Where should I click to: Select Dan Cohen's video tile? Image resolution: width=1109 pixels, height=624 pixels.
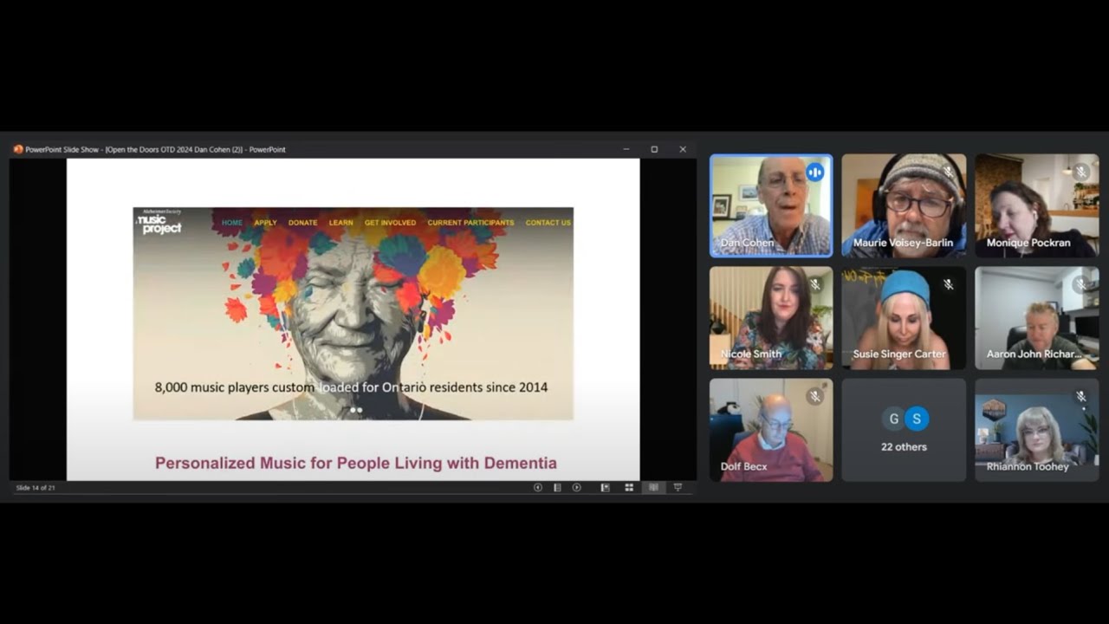771,205
